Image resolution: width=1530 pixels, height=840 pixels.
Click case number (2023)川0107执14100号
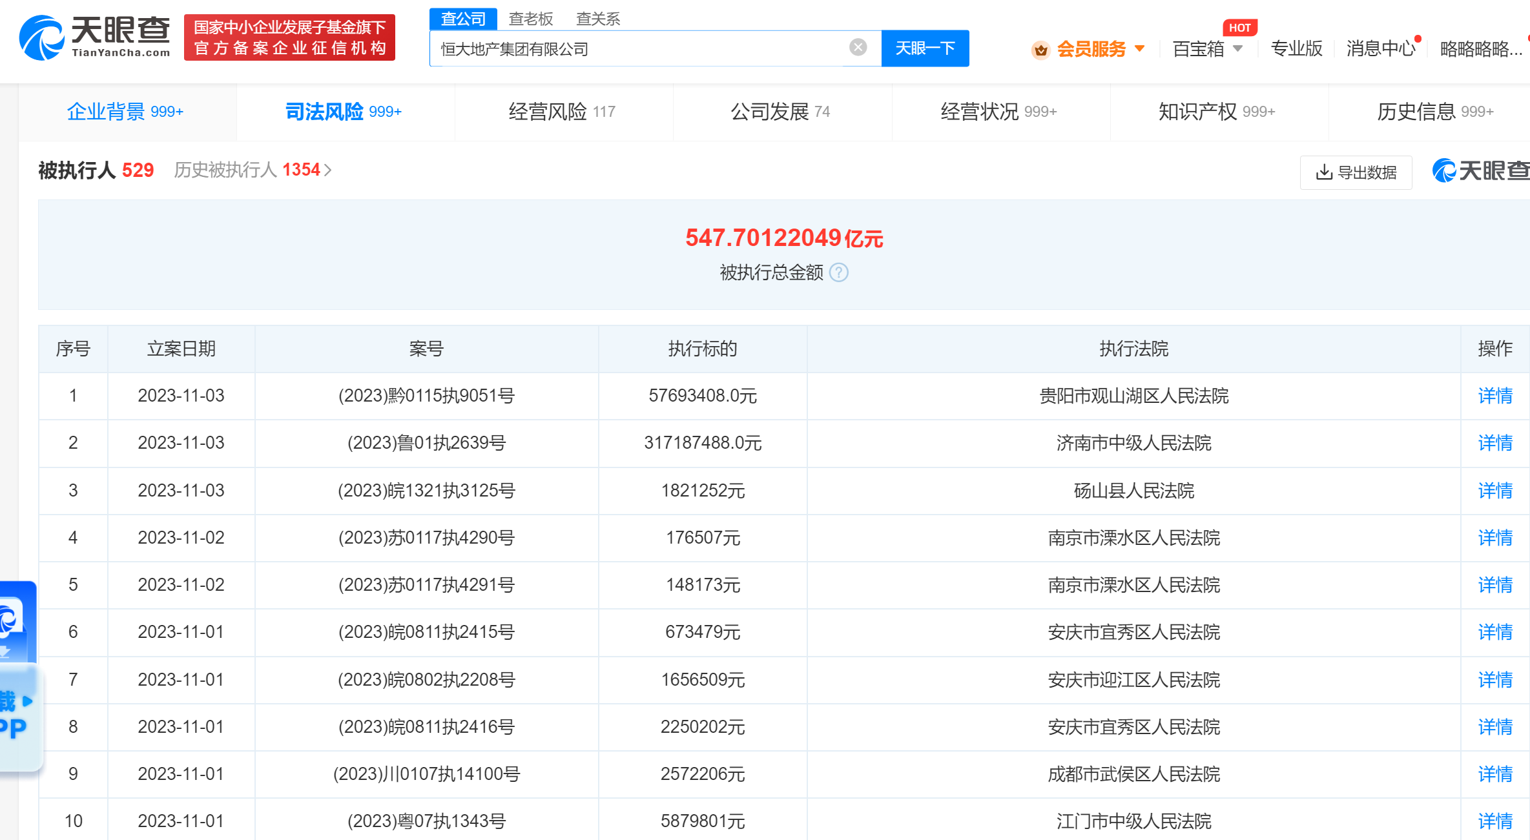pos(426,774)
